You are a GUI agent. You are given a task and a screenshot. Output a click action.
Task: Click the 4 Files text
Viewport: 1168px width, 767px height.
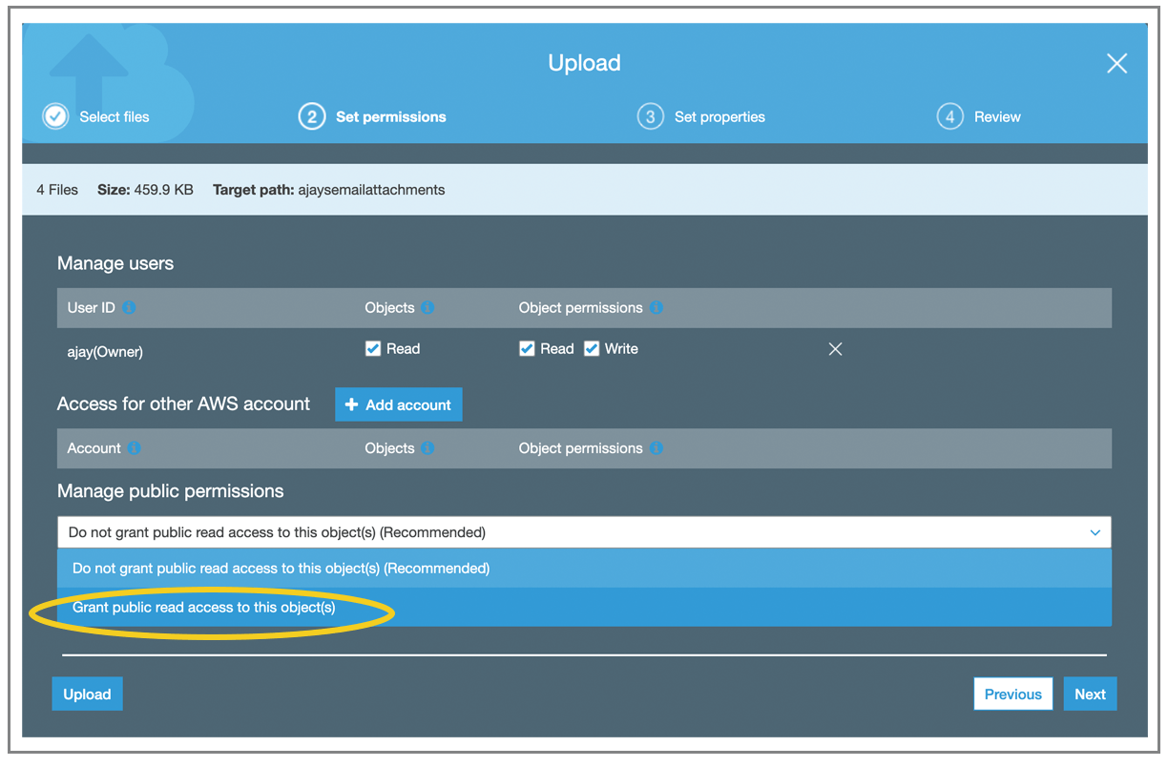(57, 190)
